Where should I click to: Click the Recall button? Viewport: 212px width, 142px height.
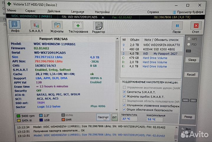tap(191, 75)
